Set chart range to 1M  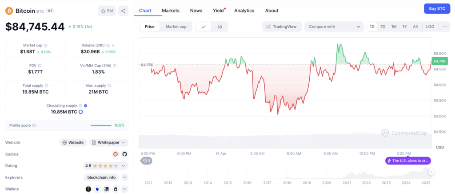tap(394, 27)
